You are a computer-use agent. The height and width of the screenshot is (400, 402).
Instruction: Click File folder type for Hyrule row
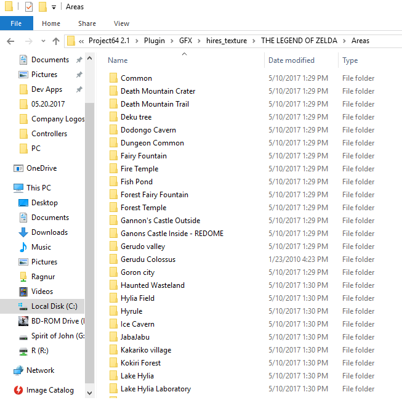point(358,311)
